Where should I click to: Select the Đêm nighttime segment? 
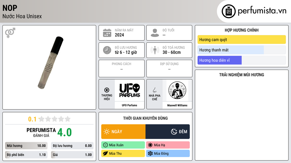(x=168, y=132)
